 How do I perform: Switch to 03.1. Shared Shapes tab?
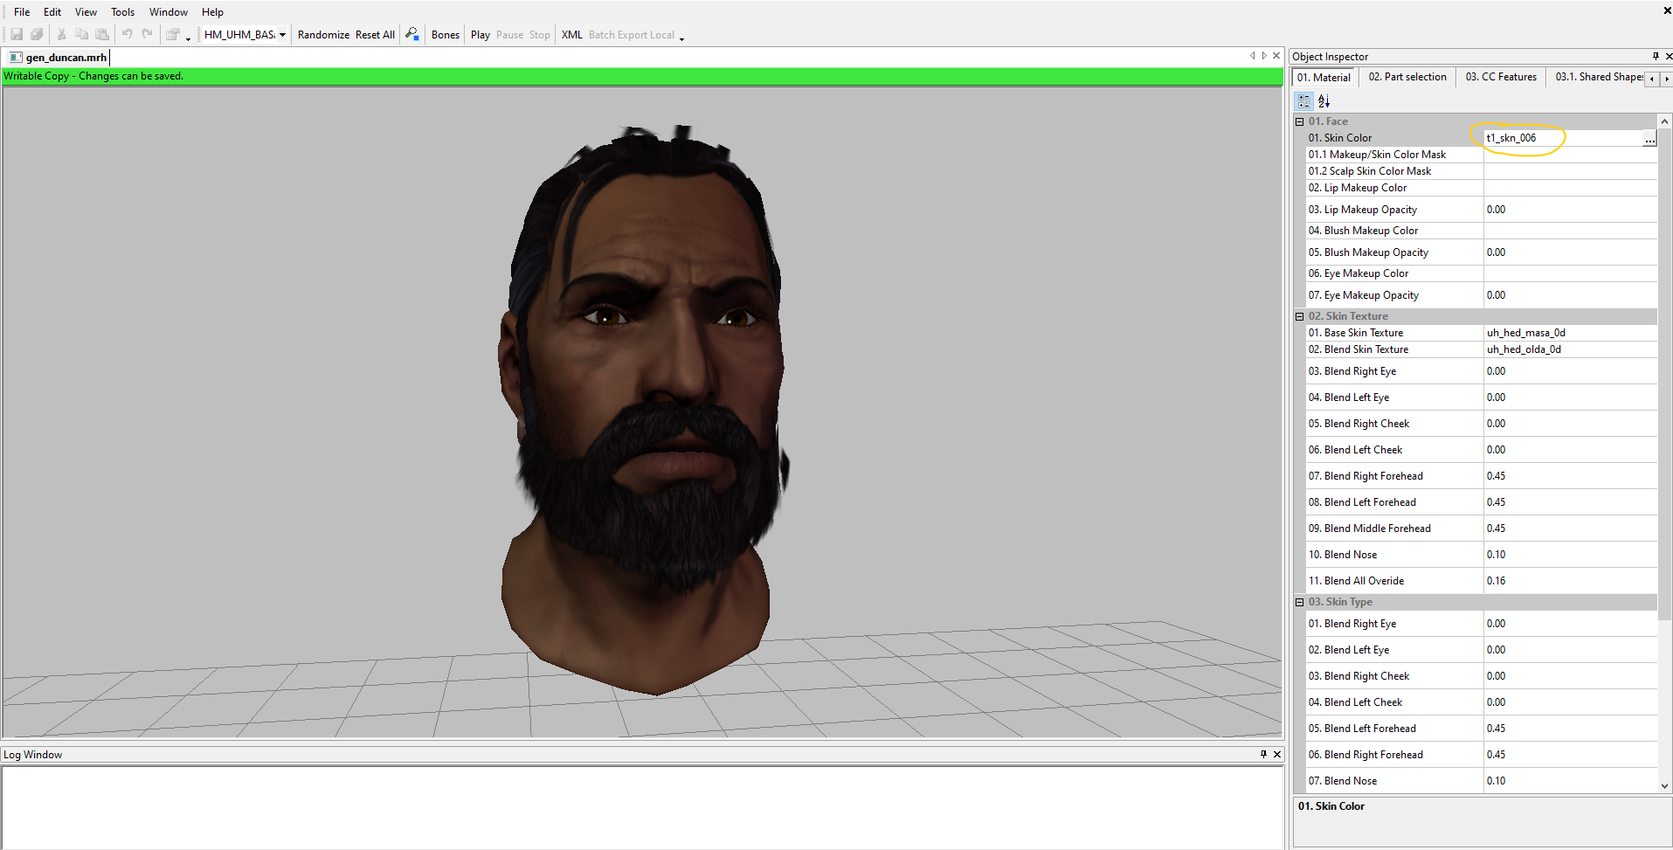(x=1599, y=77)
